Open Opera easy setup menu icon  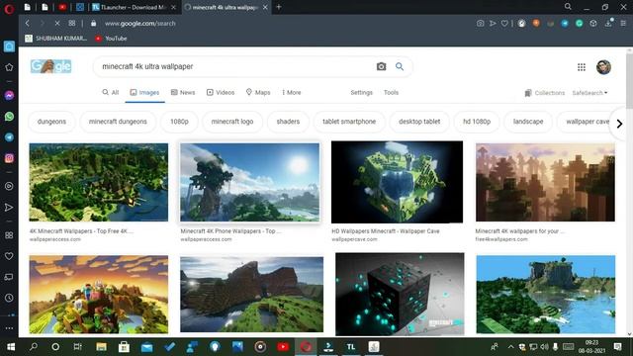pos(623,24)
